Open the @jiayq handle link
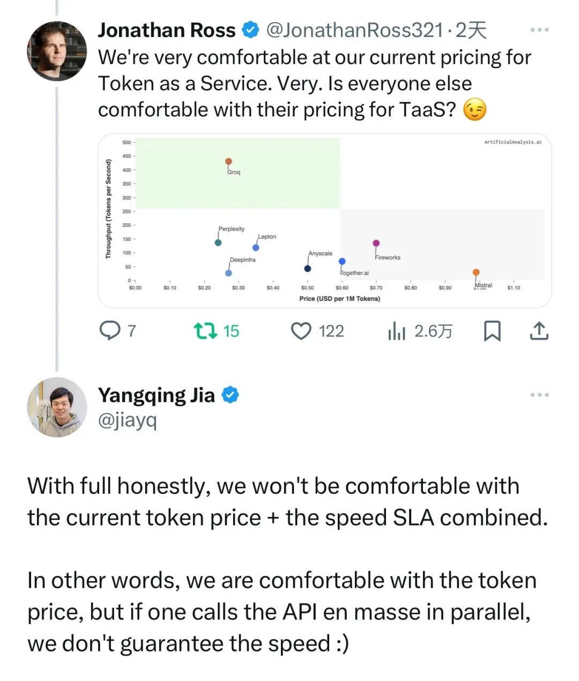The image size is (579, 681). tap(127, 420)
